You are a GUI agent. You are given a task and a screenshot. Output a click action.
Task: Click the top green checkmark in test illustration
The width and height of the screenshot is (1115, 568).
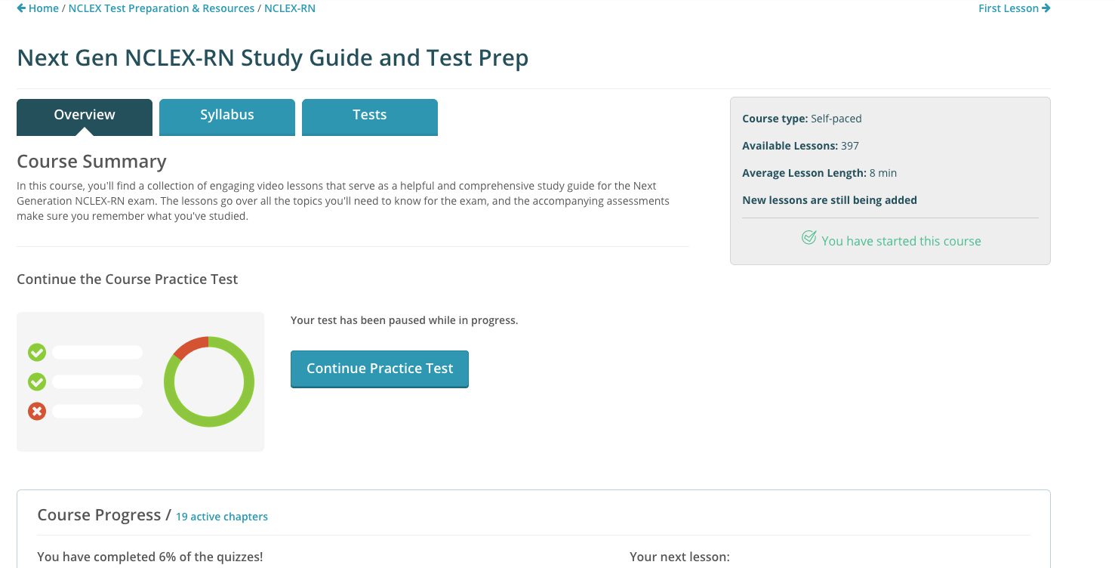(x=37, y=352)
